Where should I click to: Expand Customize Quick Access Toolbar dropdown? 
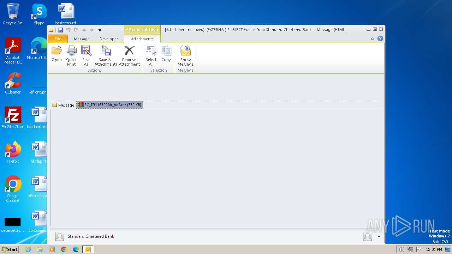pos(100,30)
